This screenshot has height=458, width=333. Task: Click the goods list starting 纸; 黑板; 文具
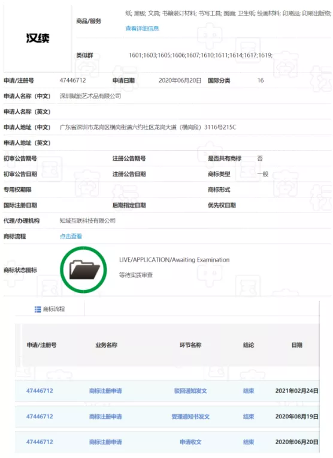(228, 13)
